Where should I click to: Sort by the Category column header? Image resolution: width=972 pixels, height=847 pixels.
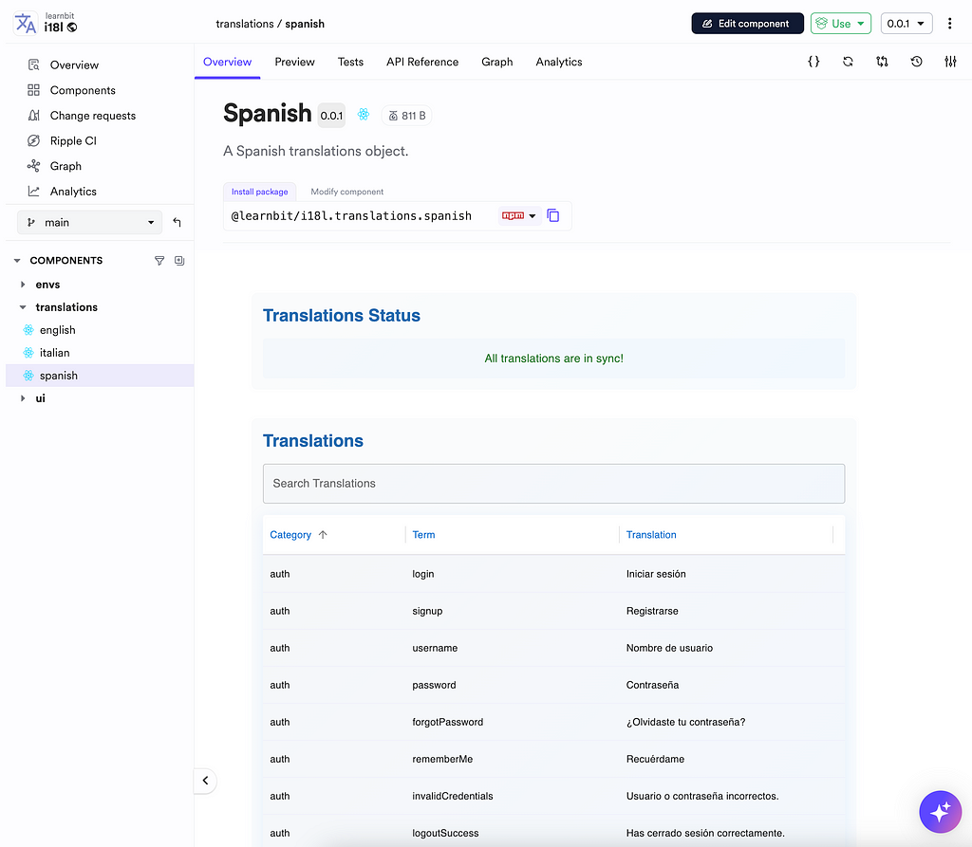pyautogui.click(x=290, y=535)
